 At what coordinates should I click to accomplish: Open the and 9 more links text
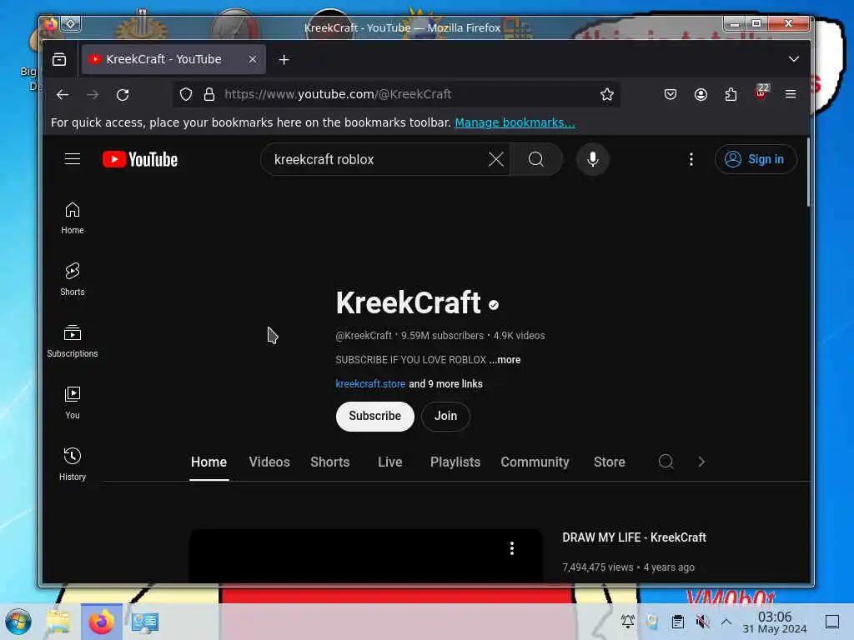tap(445, 383)
